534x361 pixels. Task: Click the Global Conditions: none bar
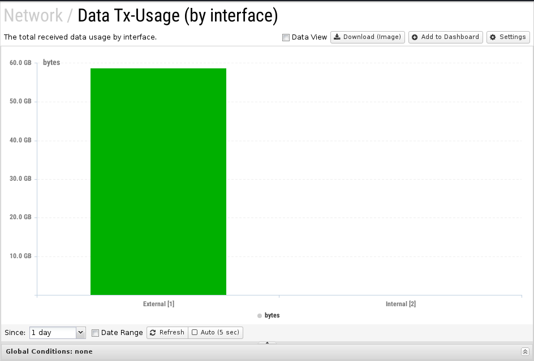click(267, 352)
